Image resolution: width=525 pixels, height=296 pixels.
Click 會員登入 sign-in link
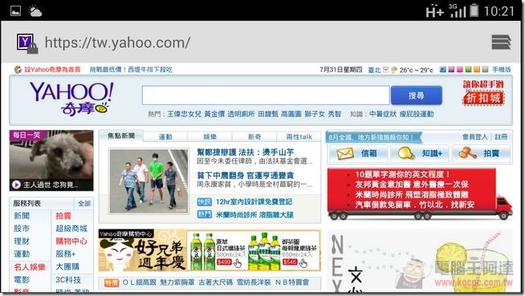click(x=474, y=137)
